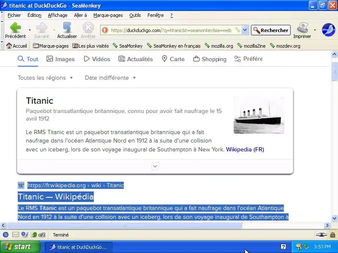Click horizontal scrollbar right arrow
The width and height of the screenshot is (338, 253).
pos(327,226)
